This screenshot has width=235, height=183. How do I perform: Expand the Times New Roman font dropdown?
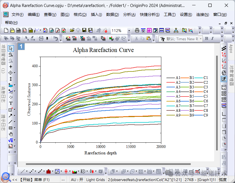click(201, 39)
